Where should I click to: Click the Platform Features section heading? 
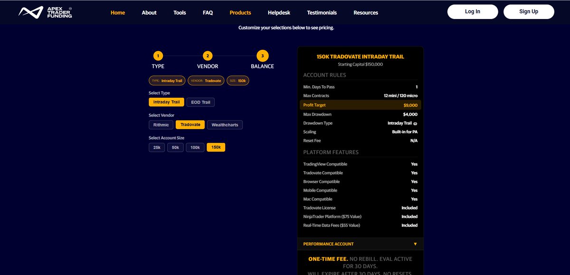[331, 152]
